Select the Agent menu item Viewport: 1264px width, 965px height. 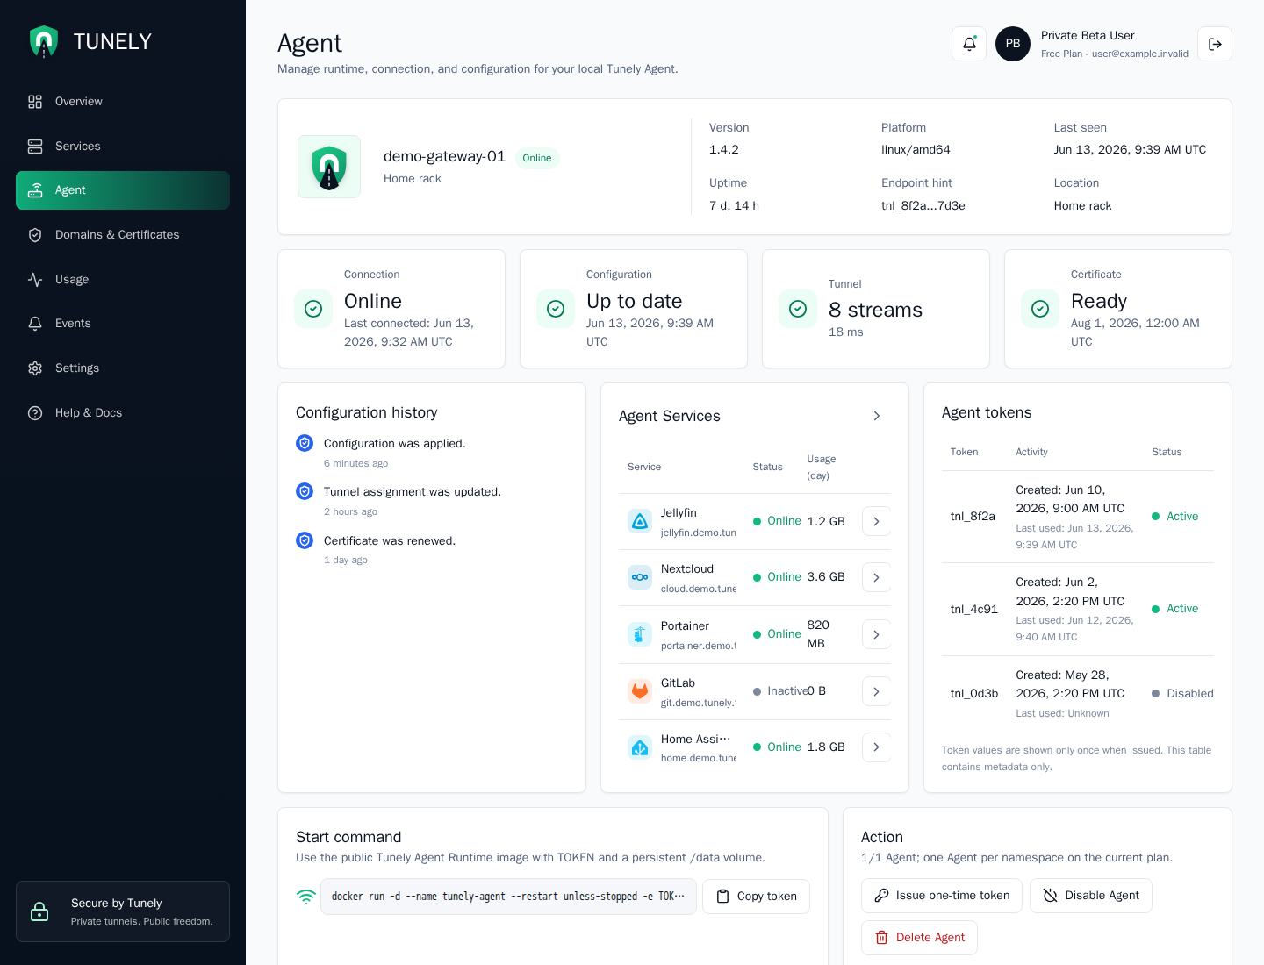coord(123,190)
